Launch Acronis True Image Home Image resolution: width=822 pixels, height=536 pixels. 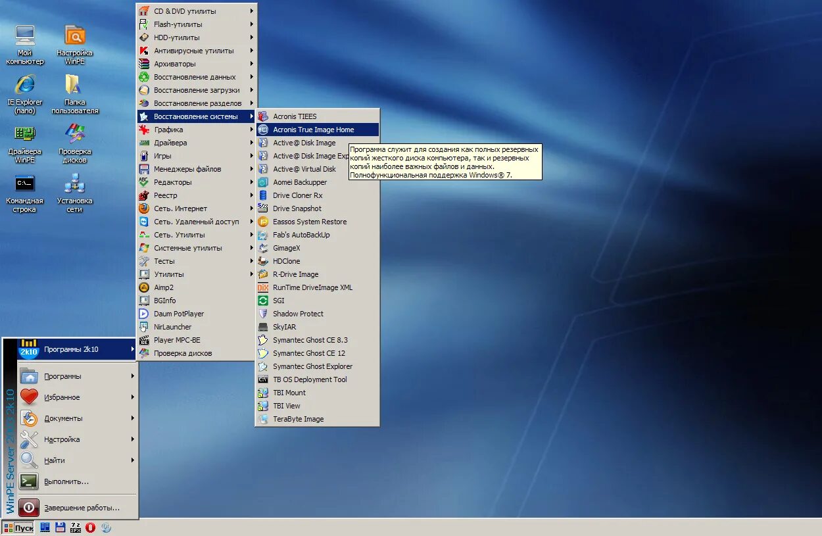tap(317, 130)
